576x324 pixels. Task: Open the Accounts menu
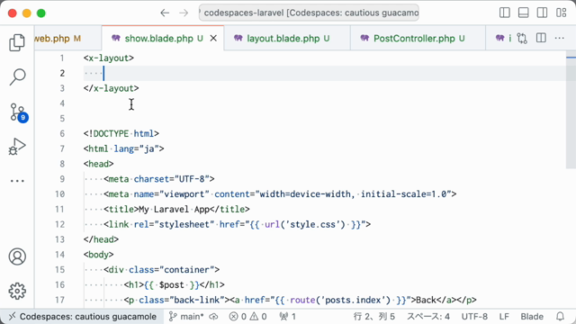[17, 256]
